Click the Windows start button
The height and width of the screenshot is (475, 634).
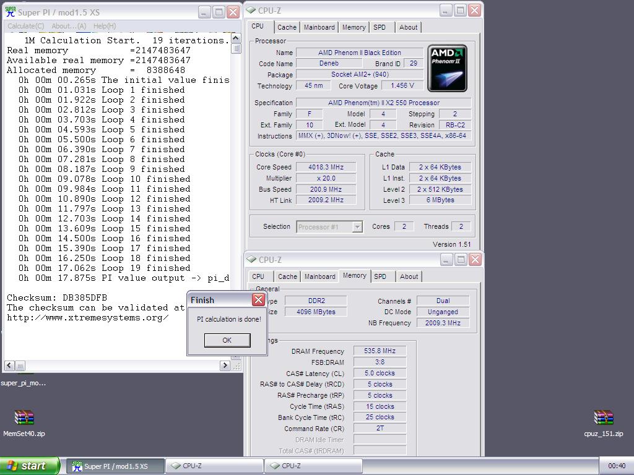[x=30, y=466]
